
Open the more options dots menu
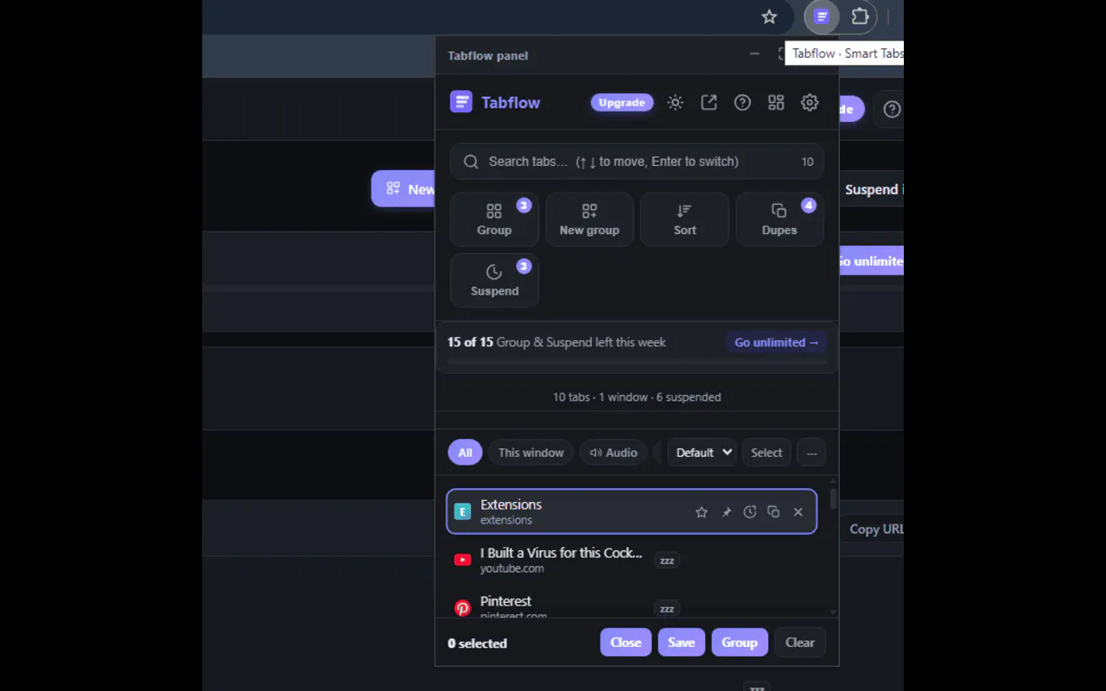coord(811,453)
